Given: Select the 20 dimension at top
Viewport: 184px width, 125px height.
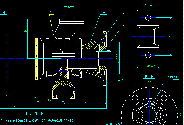Looking at the screenshot, I should coord(69,6).
